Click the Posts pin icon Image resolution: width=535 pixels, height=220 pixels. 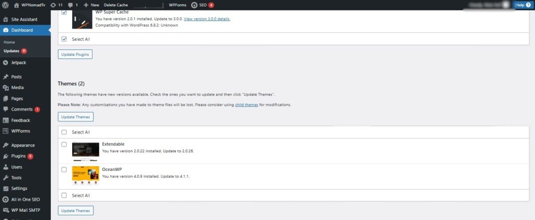tap(5, 77)
